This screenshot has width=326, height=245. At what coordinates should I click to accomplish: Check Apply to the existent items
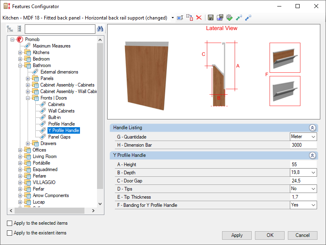tap(10, 233)
